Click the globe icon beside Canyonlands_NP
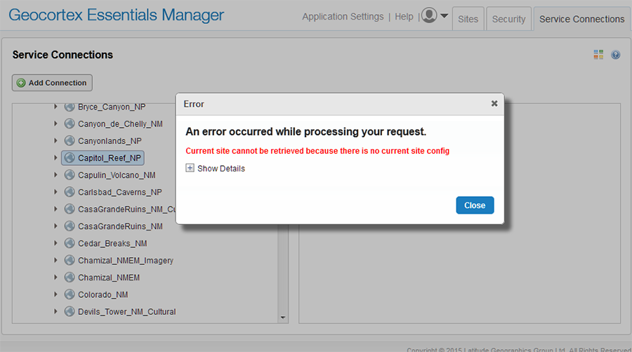 pos(70,141)
